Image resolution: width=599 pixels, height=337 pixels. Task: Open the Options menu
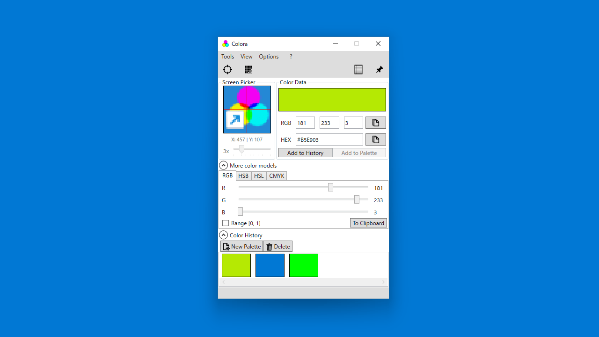(x=269, y=57)
